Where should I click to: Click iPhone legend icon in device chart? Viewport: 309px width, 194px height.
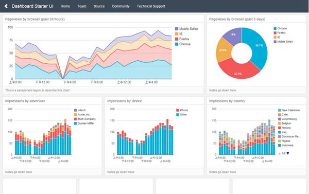(x=177, y=110)
